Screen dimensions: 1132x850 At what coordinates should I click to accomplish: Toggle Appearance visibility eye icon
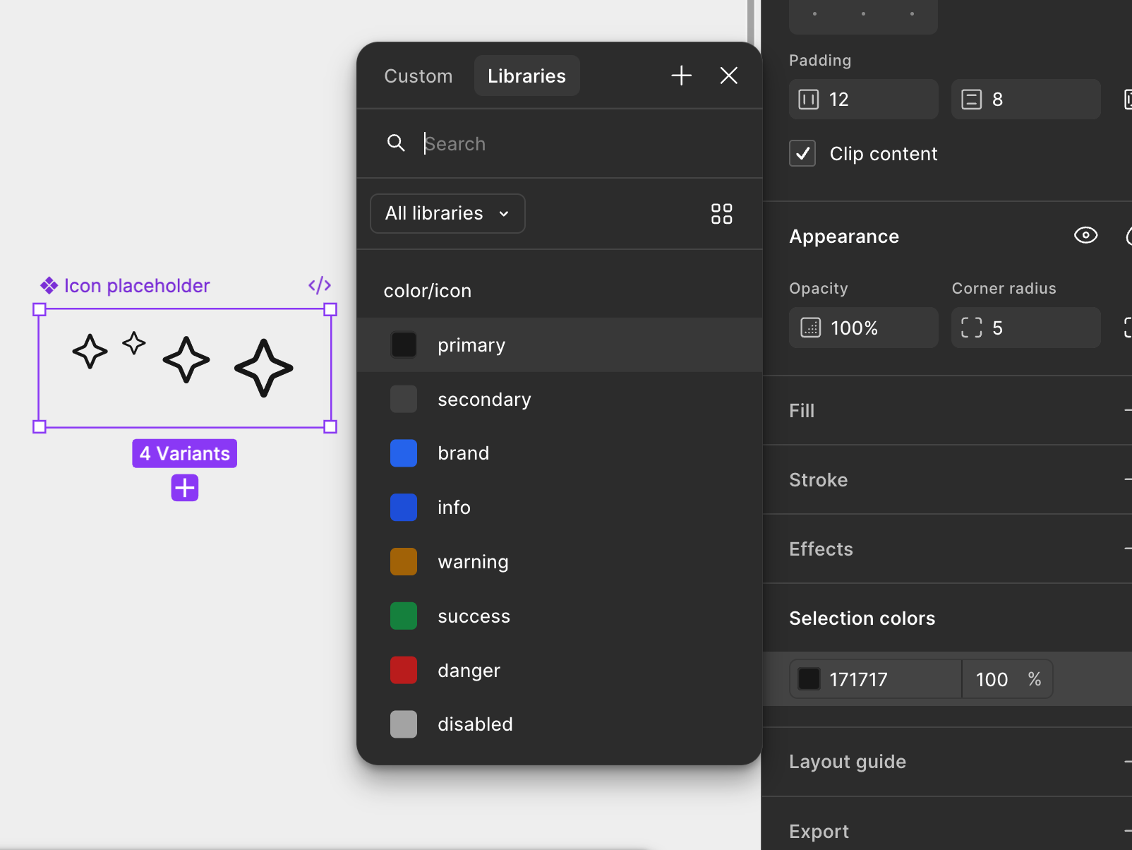tap(1085, 235)
